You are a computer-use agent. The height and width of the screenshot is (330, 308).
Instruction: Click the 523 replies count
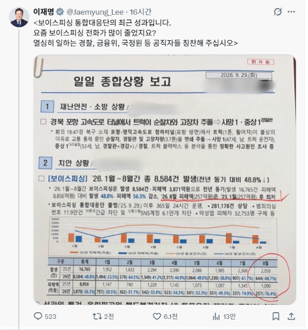[51, 316]
